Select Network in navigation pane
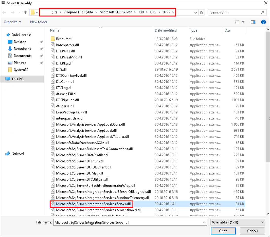The height and width of the screenshot is (237, 270). pyautogui.click(x=18, y=154)
